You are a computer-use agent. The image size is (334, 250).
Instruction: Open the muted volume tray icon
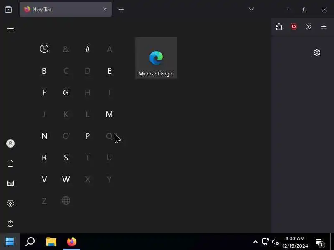coord(276,242)
